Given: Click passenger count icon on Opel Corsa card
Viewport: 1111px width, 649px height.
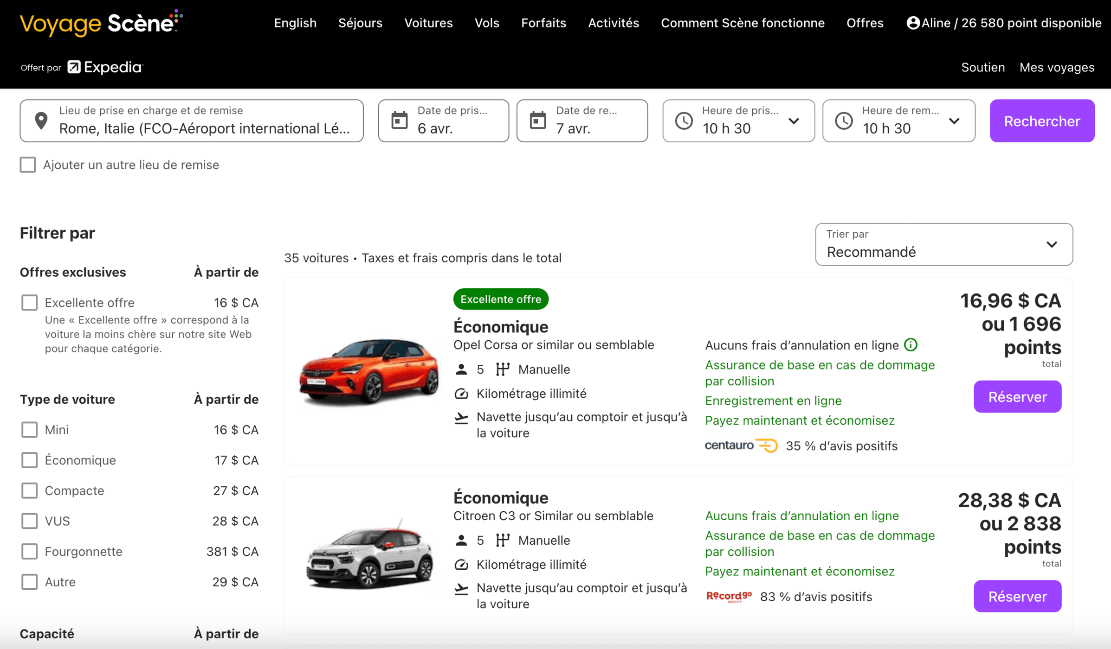Looking at the screenshot, I should coord(461,369).
